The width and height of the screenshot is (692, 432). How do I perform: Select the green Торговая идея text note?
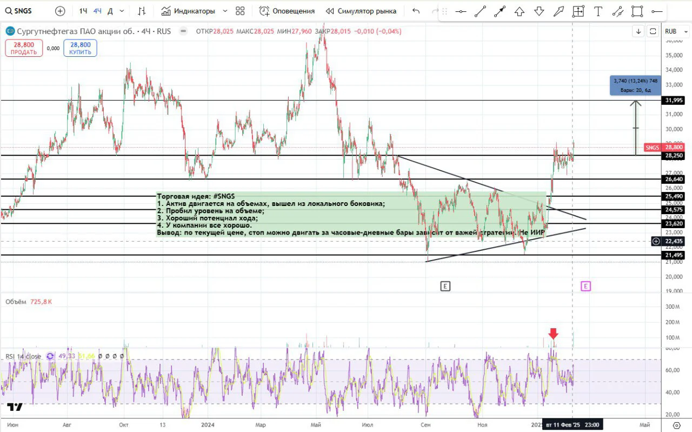coord(351,214)
